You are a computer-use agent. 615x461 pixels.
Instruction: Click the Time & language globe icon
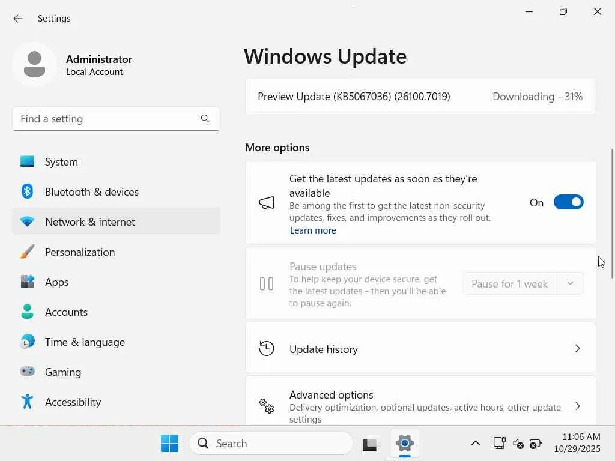click(27, 342)
